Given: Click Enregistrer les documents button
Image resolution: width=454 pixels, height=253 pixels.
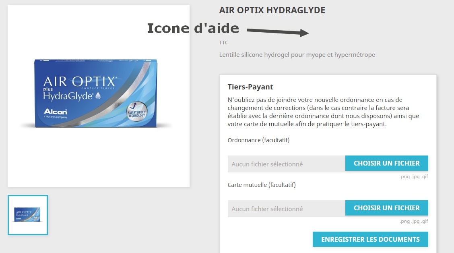Looking at the screenshot, I should click(x=370, y=239).
